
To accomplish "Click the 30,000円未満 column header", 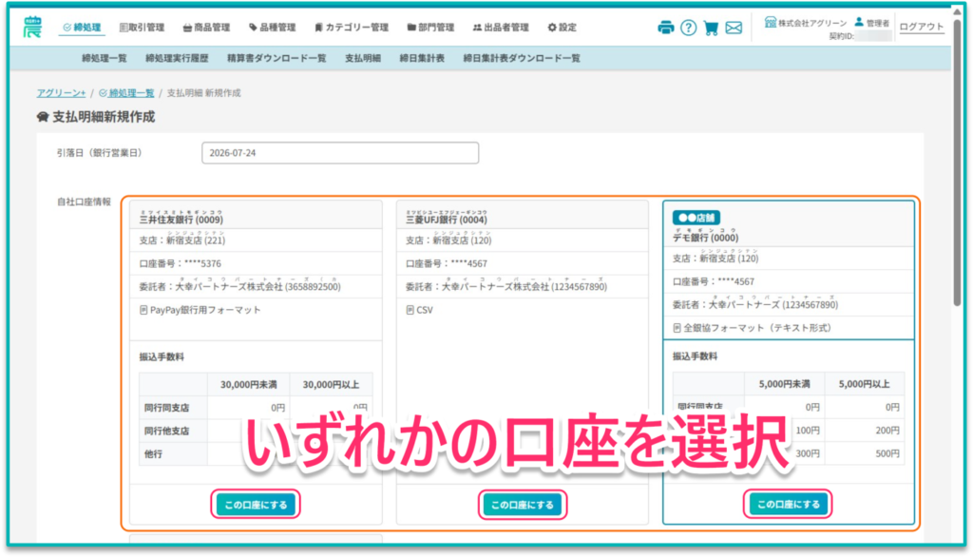I will tap(248, 384).
